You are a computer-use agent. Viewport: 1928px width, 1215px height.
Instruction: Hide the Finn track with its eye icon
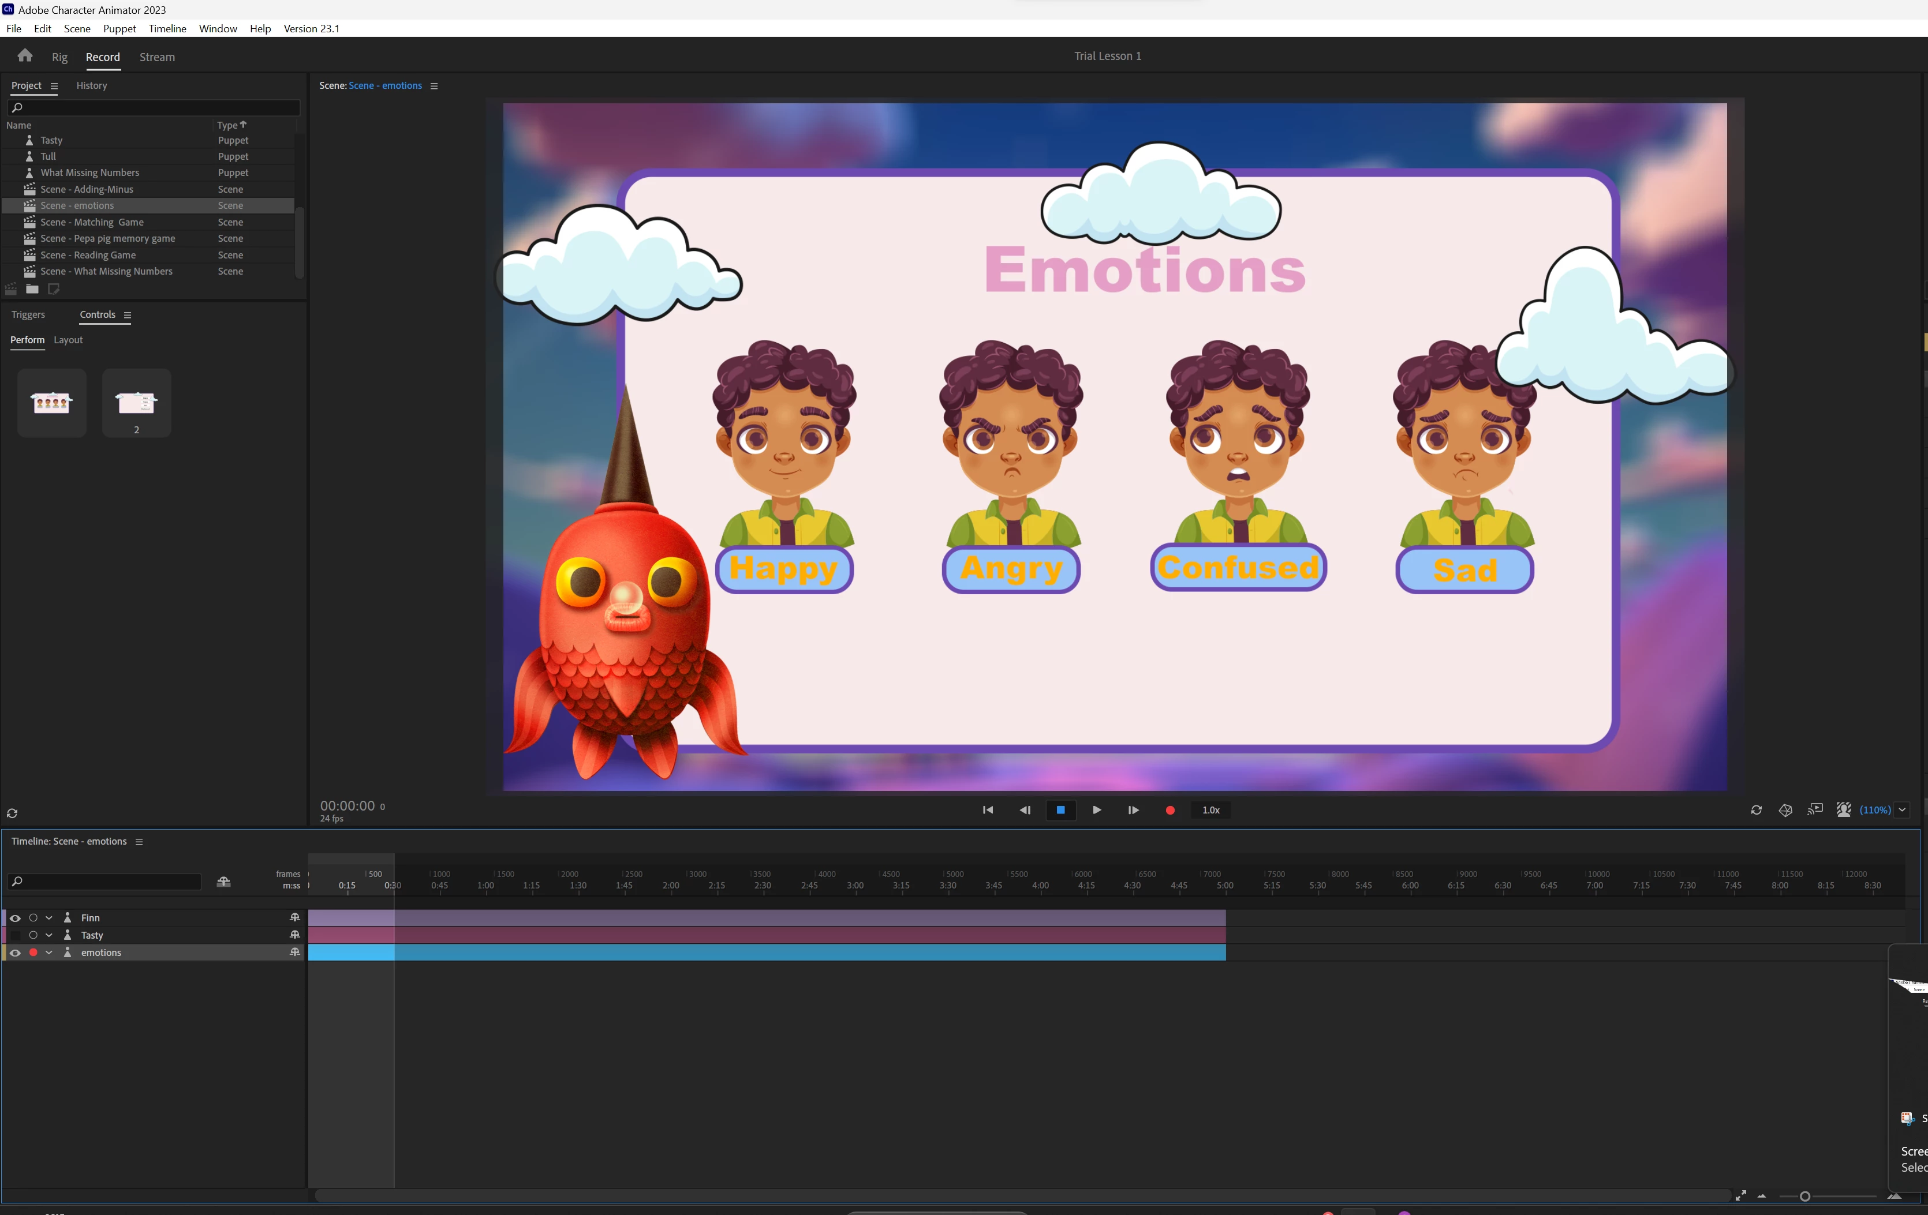tap(14, 918)
